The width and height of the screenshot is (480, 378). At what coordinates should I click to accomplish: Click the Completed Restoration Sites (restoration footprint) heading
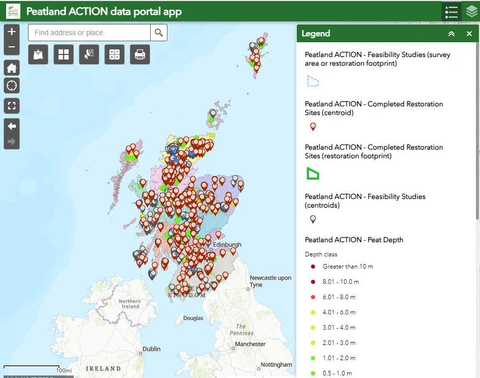pos(374,152)
